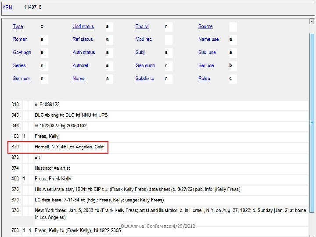
Task: Click the Mod rec value box
Action: 169,39
